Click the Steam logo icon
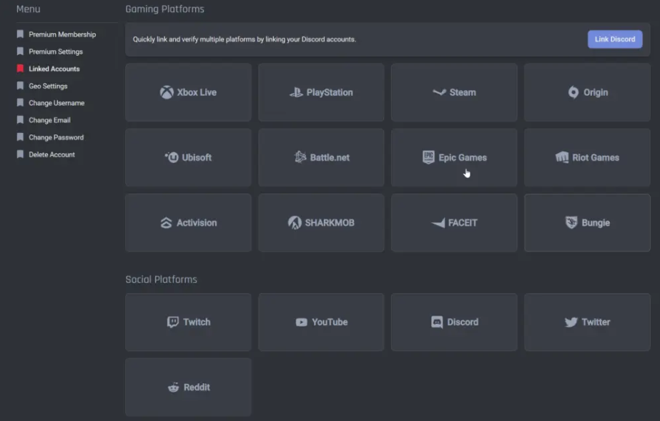 click(440, 92)
